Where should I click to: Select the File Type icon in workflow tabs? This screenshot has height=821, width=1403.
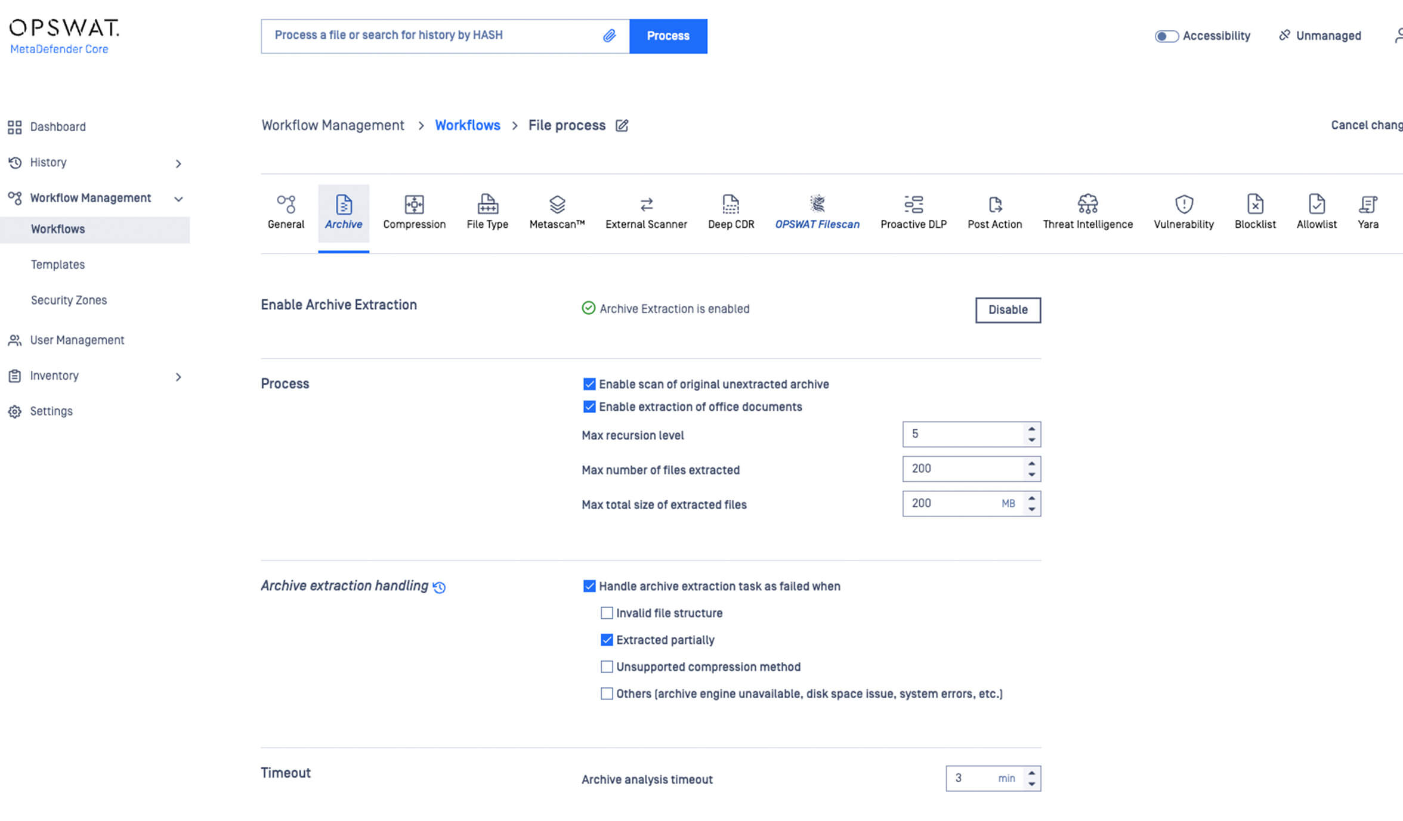click(x=487, y=204)
